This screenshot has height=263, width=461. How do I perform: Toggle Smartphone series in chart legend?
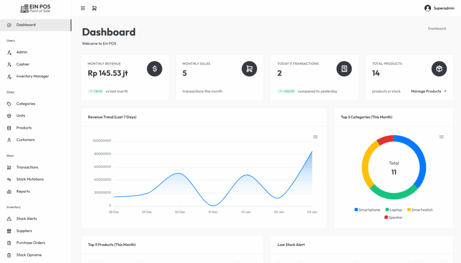point(367,210)
